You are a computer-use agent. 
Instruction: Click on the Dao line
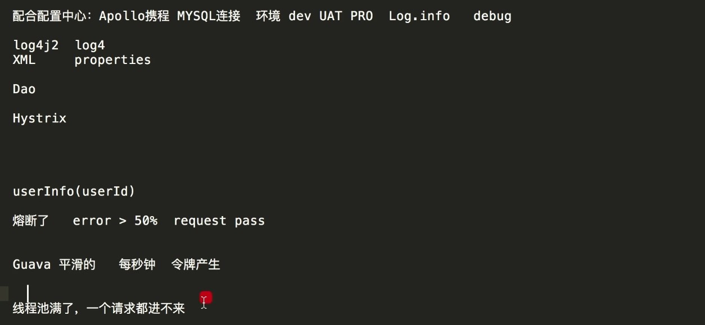[x=24, y=89]
